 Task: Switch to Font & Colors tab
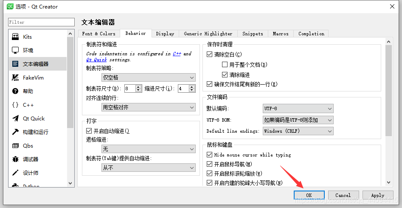click(99, 34)
